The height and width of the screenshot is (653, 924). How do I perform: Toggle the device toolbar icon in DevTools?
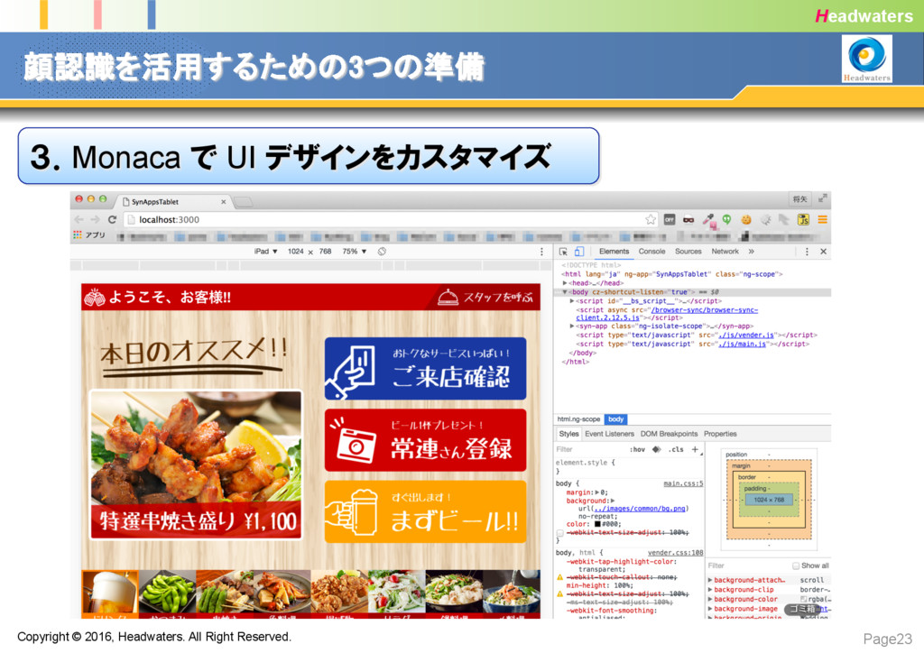pyautogui.click(x=578, y=252)
